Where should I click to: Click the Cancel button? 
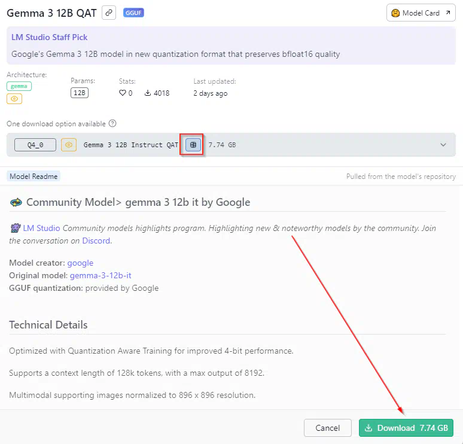click(x=328, y=428)
